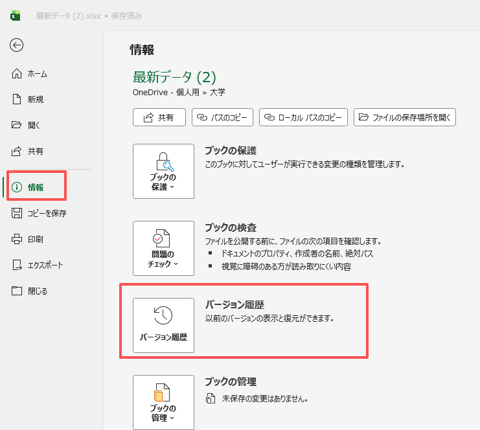480x430 pixels.
Task: Expand the 問題のチェック dropdown button
Action: tap(163, 249)
